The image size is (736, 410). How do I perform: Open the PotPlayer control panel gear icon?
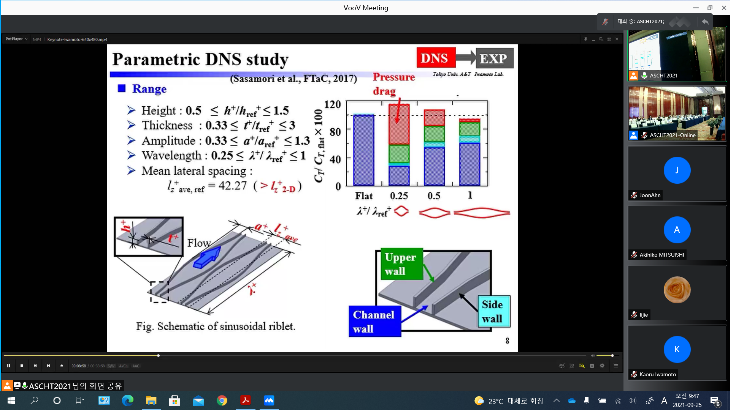click(602, 366)
